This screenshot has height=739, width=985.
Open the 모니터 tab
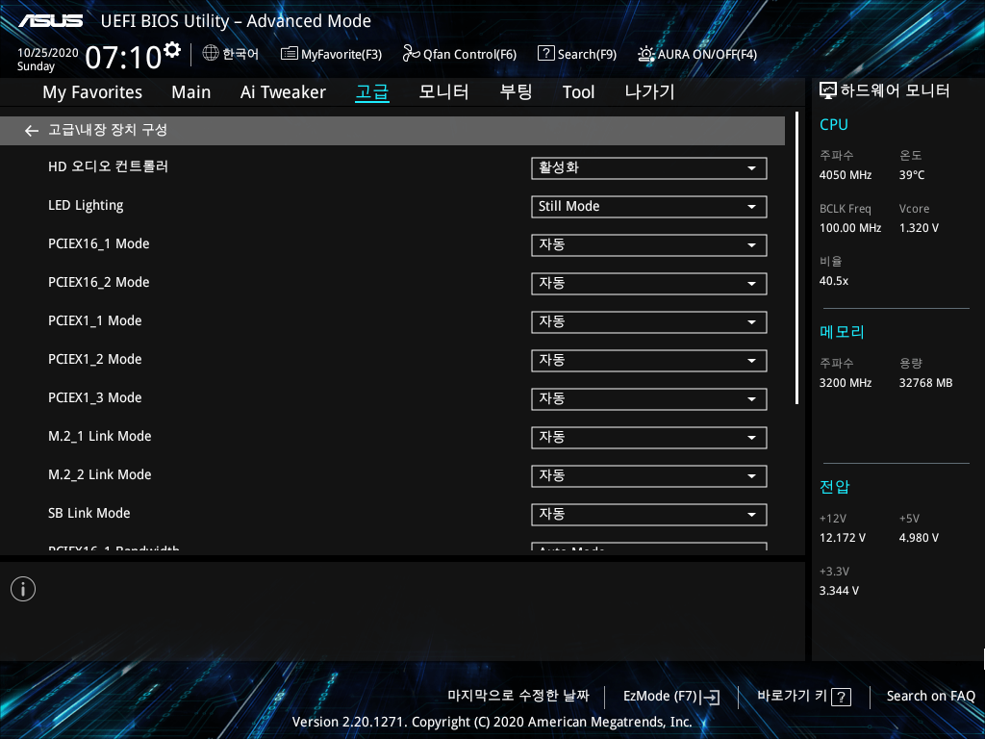click(x=443, y=92)
